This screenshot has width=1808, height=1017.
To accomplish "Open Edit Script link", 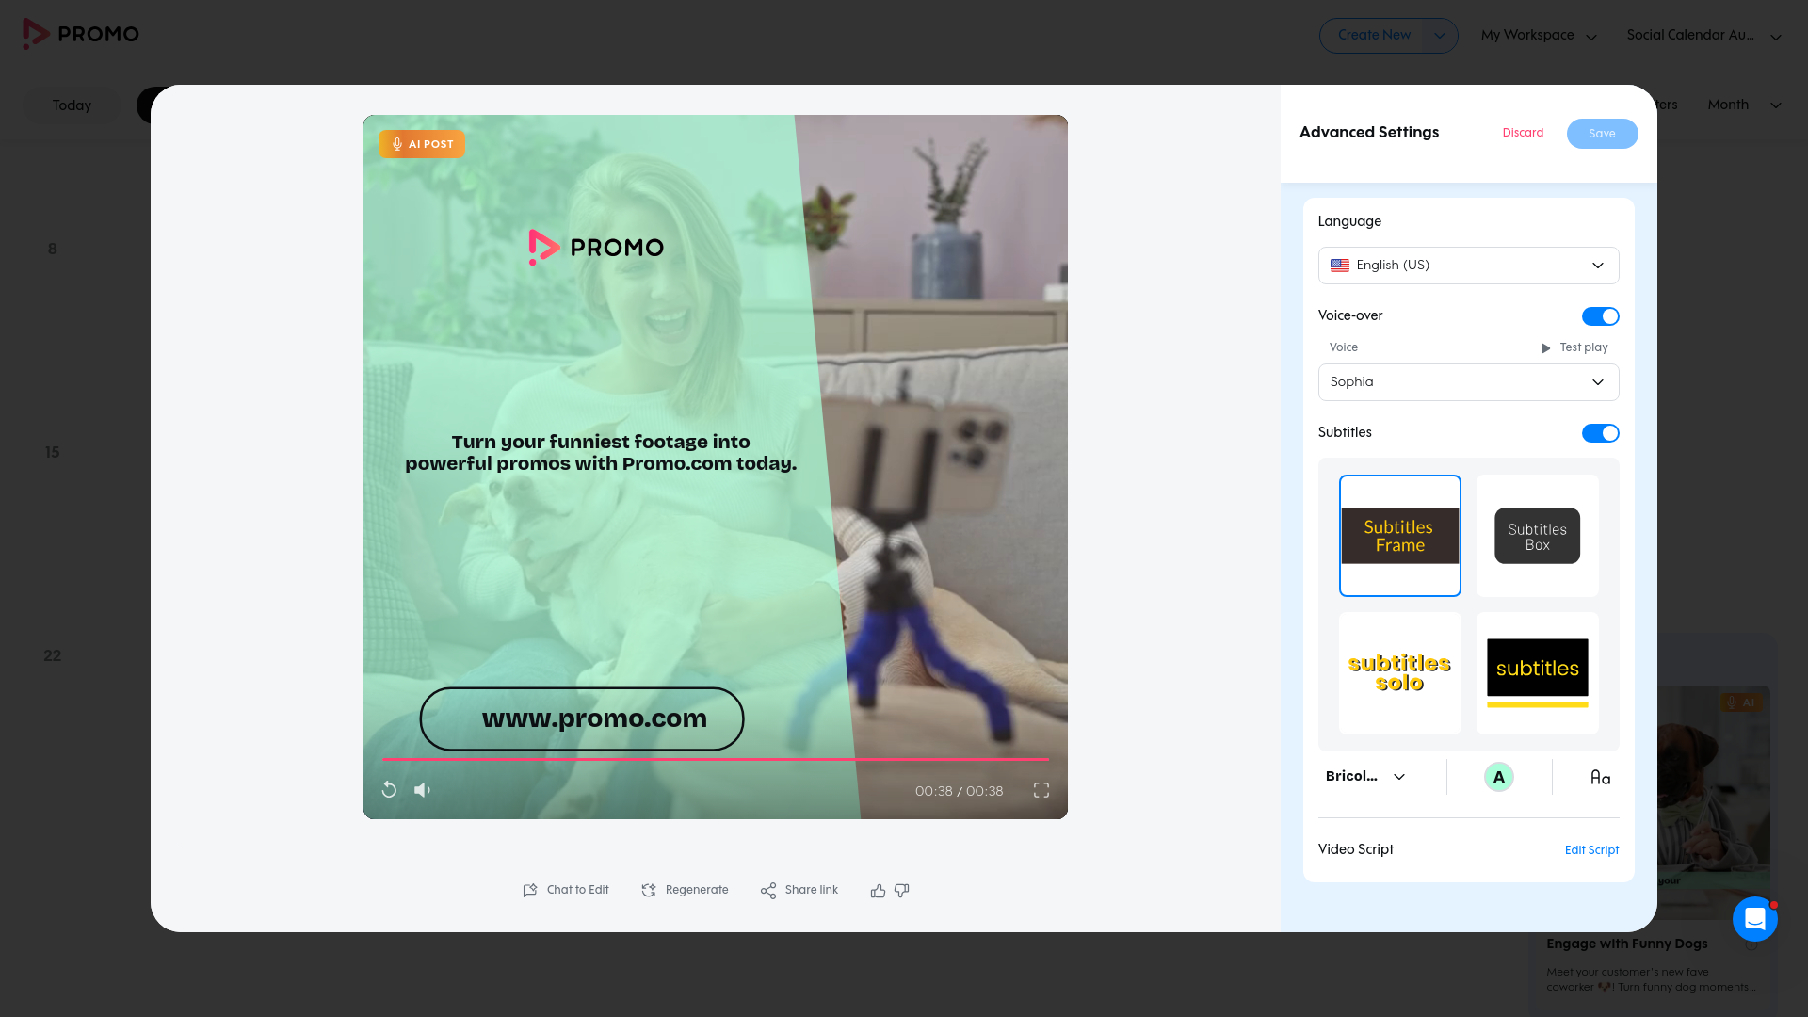I will 1591,850.
